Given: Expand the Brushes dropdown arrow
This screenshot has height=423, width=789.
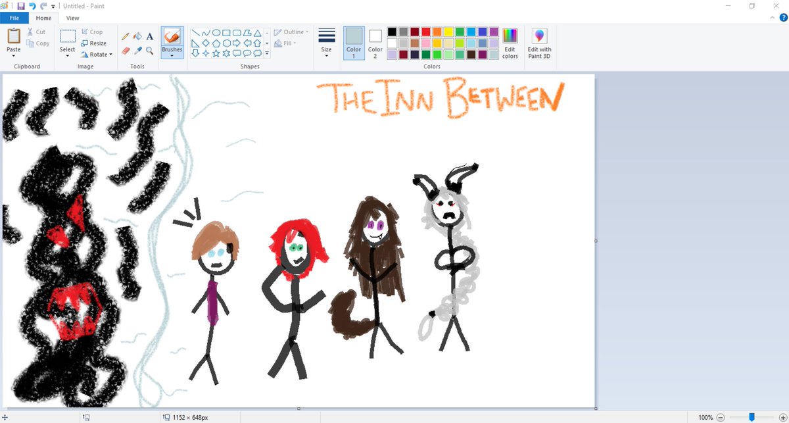Looking at the screenshot, I should tap(172, 55).
